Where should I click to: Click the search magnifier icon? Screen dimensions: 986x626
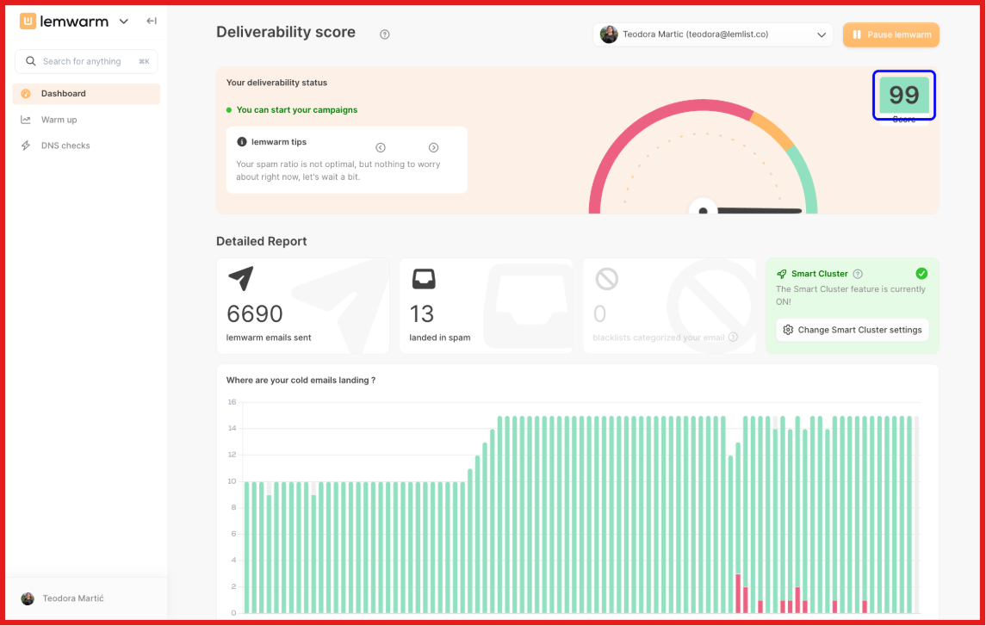pyautogui.click(x=30, y=61)
